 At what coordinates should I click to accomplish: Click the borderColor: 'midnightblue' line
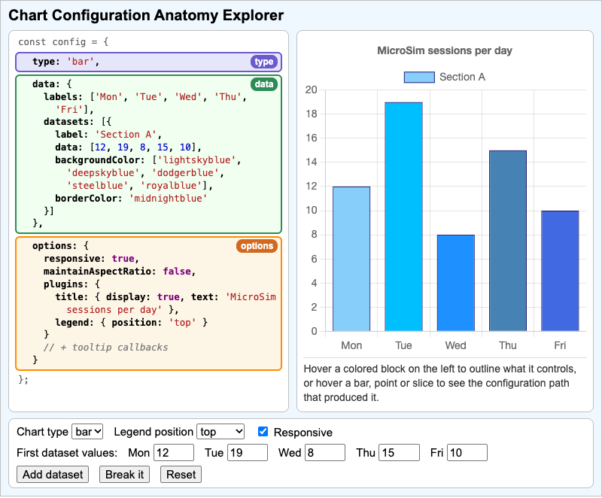point(131,199)
